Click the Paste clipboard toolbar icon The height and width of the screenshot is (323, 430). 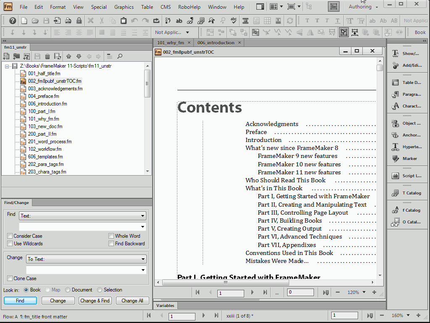(x=124, y=21)
